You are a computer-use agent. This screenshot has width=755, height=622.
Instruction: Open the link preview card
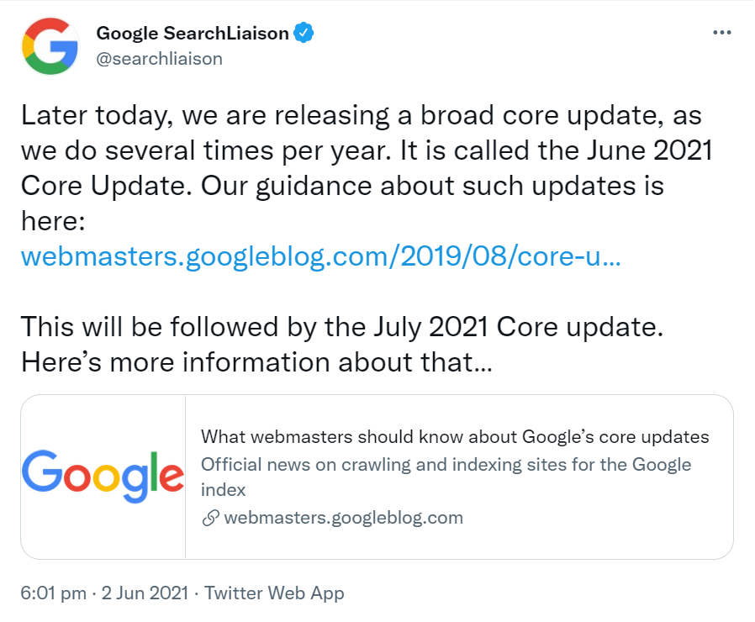[377, 475]
